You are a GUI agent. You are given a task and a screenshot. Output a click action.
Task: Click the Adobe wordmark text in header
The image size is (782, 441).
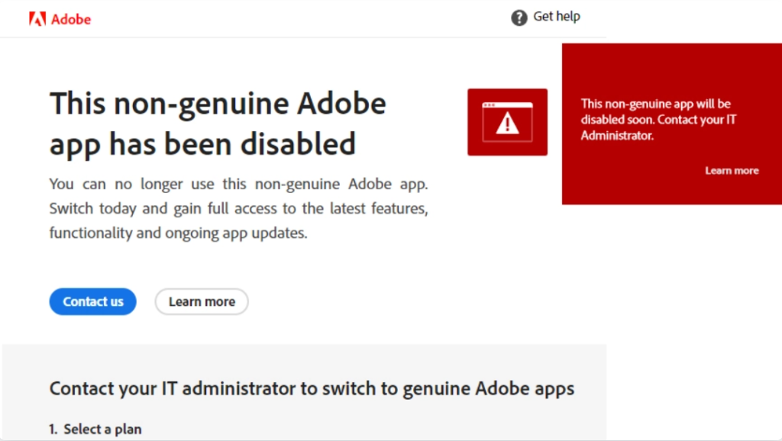(71, 19)
